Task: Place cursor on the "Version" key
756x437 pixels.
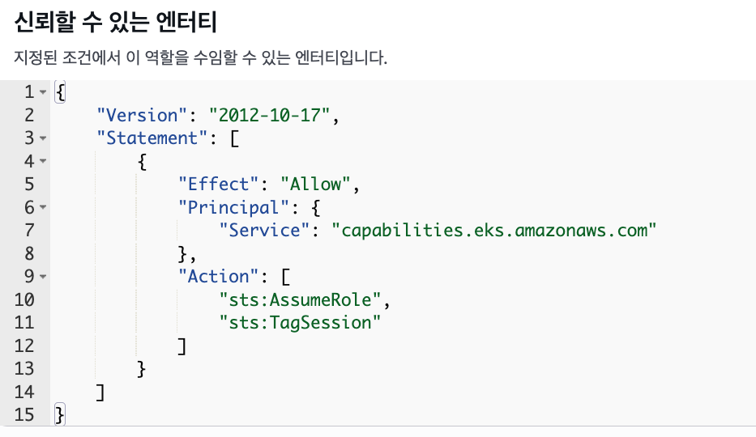Action: (142, 115)
